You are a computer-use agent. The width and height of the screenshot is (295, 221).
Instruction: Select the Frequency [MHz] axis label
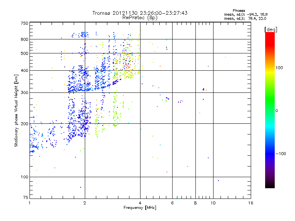[x=140, y=208]
